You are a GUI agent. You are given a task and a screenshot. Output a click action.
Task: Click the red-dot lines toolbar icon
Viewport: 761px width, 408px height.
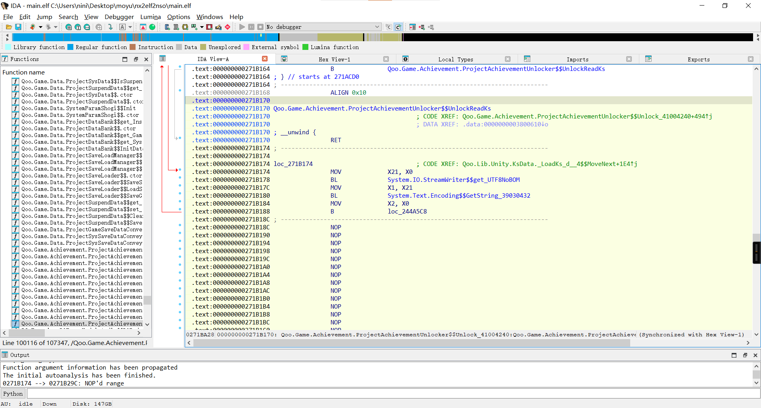(422, 27)
